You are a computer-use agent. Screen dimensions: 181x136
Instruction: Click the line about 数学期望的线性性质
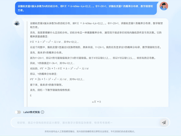(x=50, y=90)
